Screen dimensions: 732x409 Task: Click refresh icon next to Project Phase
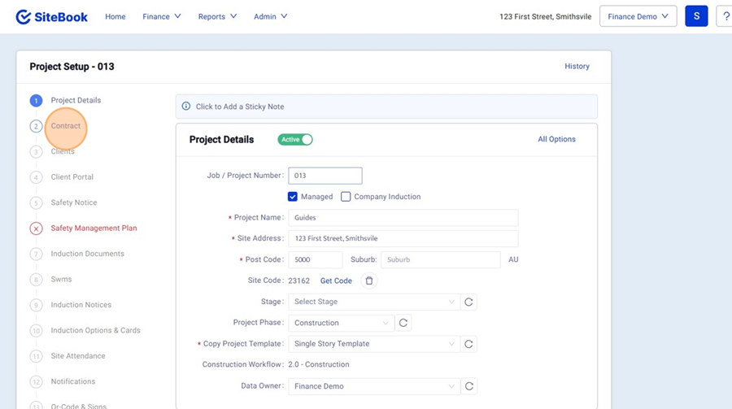point(403,323)
